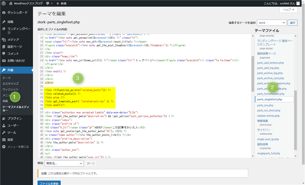
Task: Open parts_add_bottom.php file
Action: point(270,63)
